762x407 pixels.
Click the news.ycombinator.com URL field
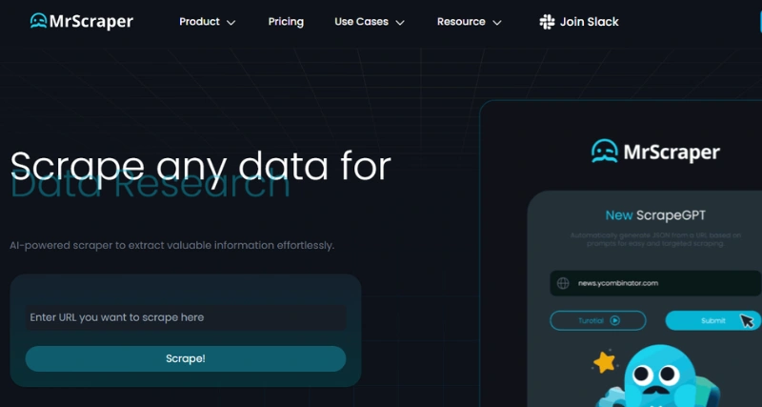tap(648, 283)
